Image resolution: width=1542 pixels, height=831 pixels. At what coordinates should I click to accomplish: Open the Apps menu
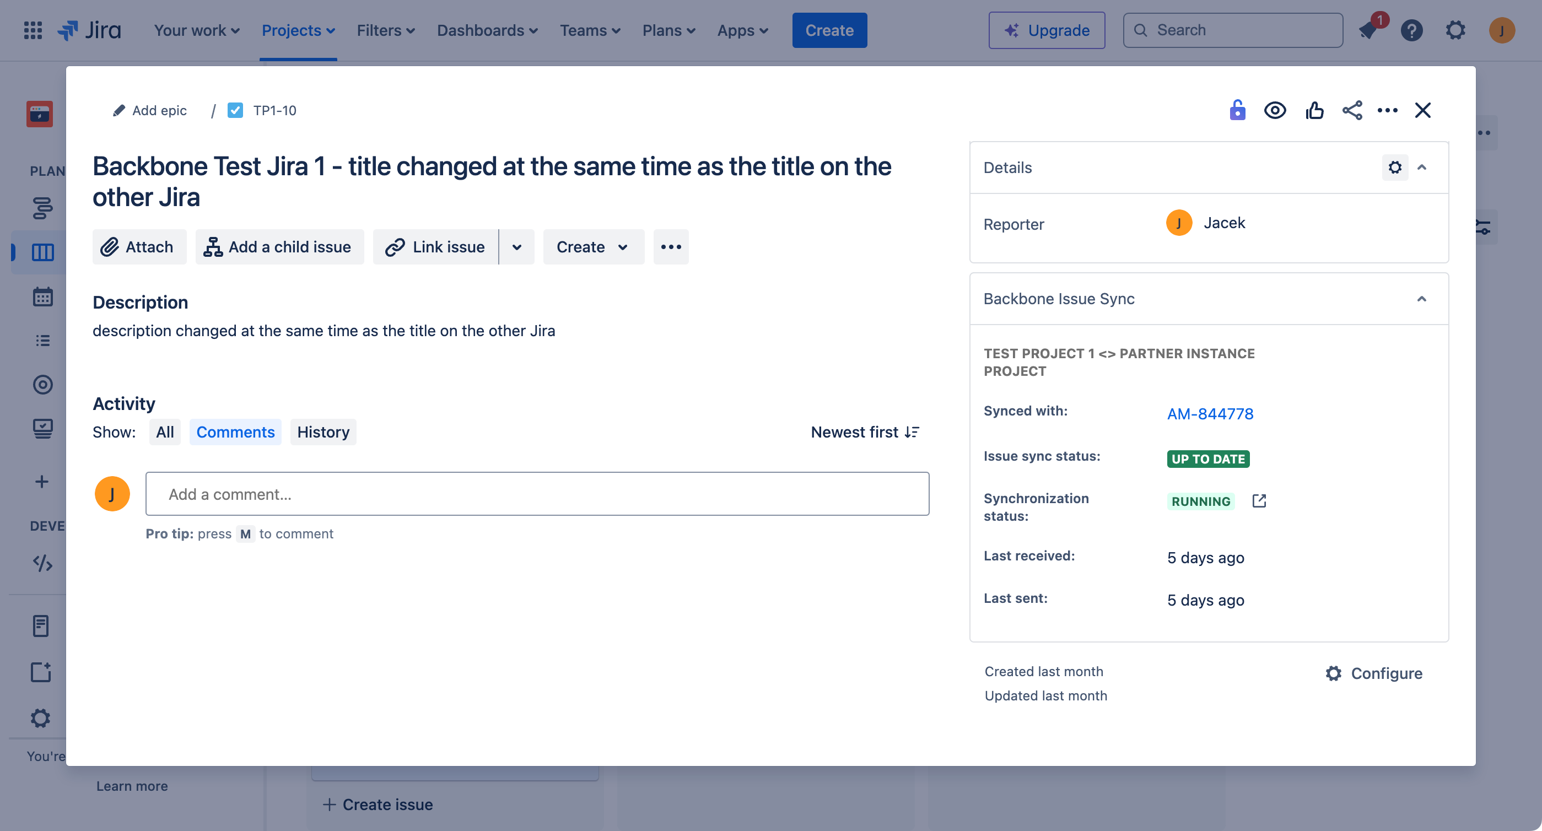click(x=742, y=30)
